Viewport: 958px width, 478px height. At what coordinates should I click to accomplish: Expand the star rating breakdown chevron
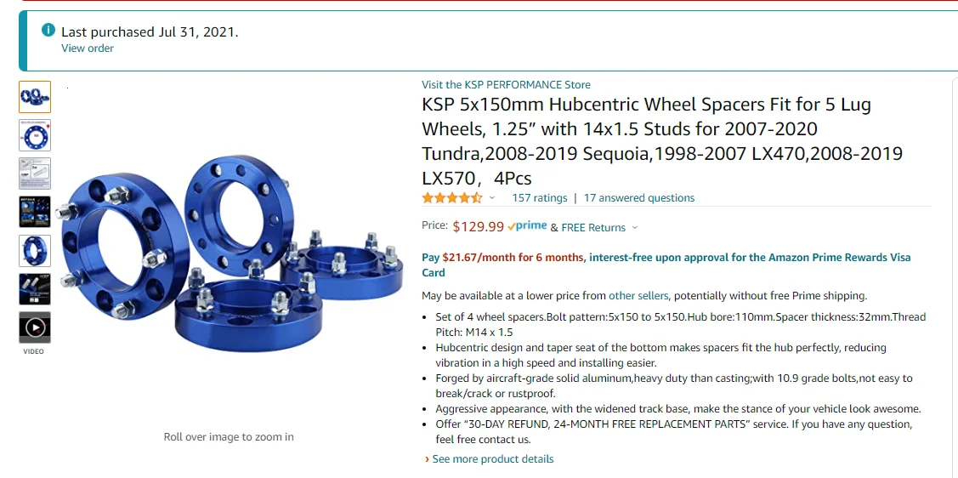492,198
